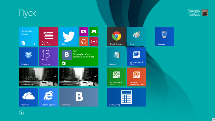Open the Calendar tile showing 13
The image size is (215, 121).
(x=48, y=57)
